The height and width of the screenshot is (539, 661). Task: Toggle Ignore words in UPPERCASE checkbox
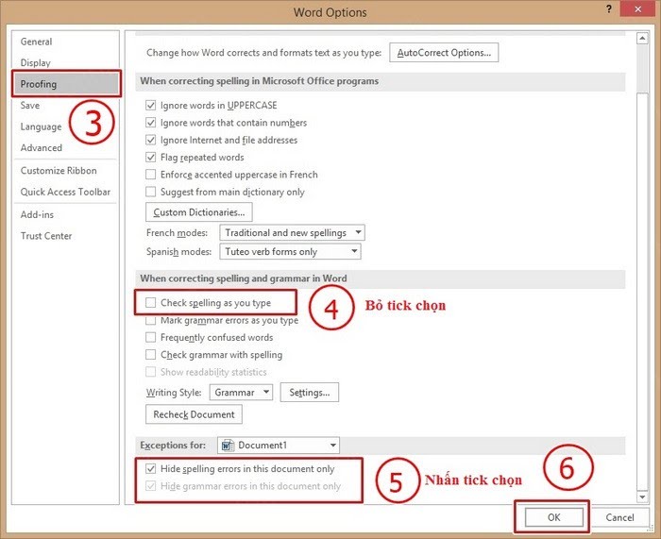coord(150,105)
